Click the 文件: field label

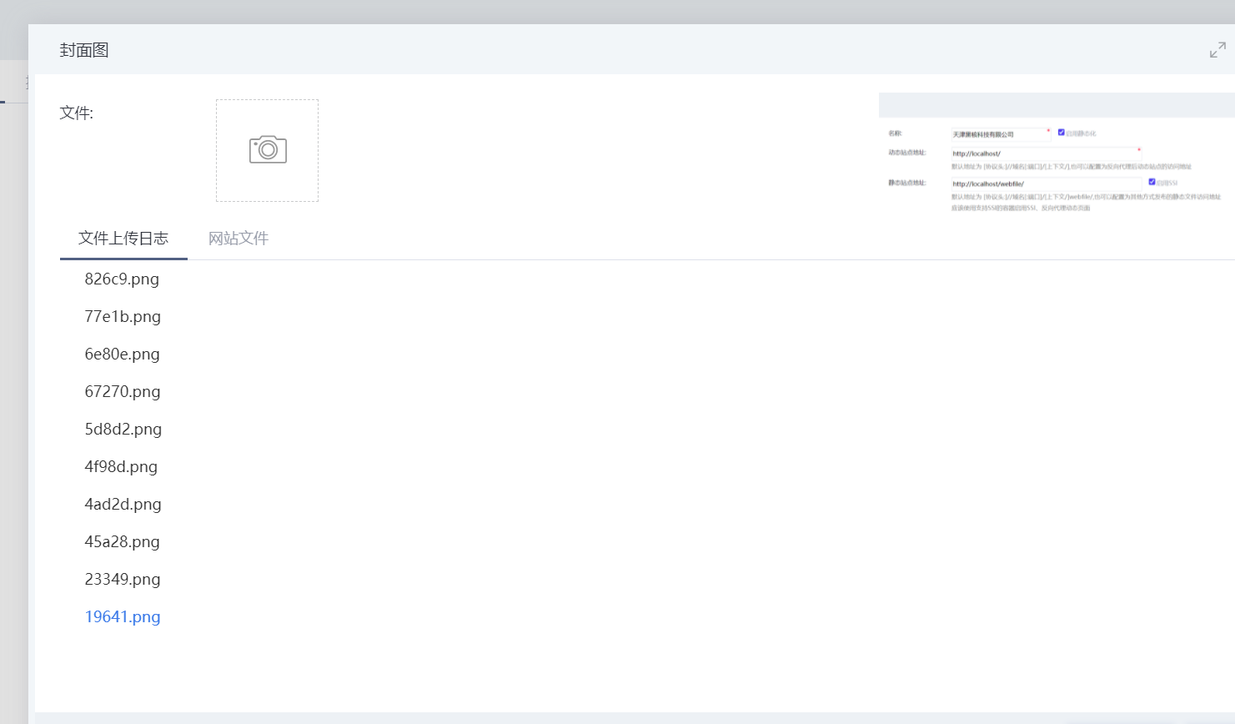click(x=77, y=113)
